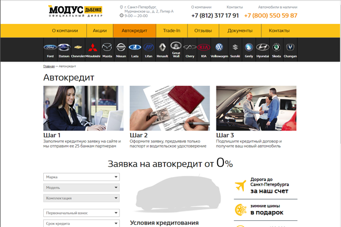Click the KIA brand logo
This screenshot has height=227, width=341.
(x=203, y=48)
